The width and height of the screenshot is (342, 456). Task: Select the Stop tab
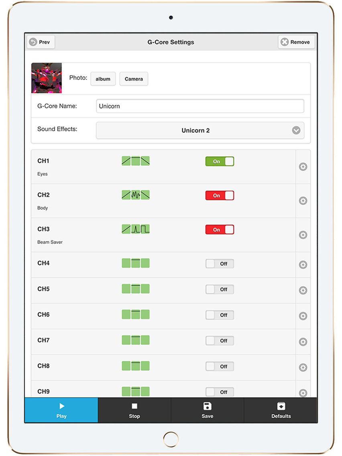click(x=134, y=410)
